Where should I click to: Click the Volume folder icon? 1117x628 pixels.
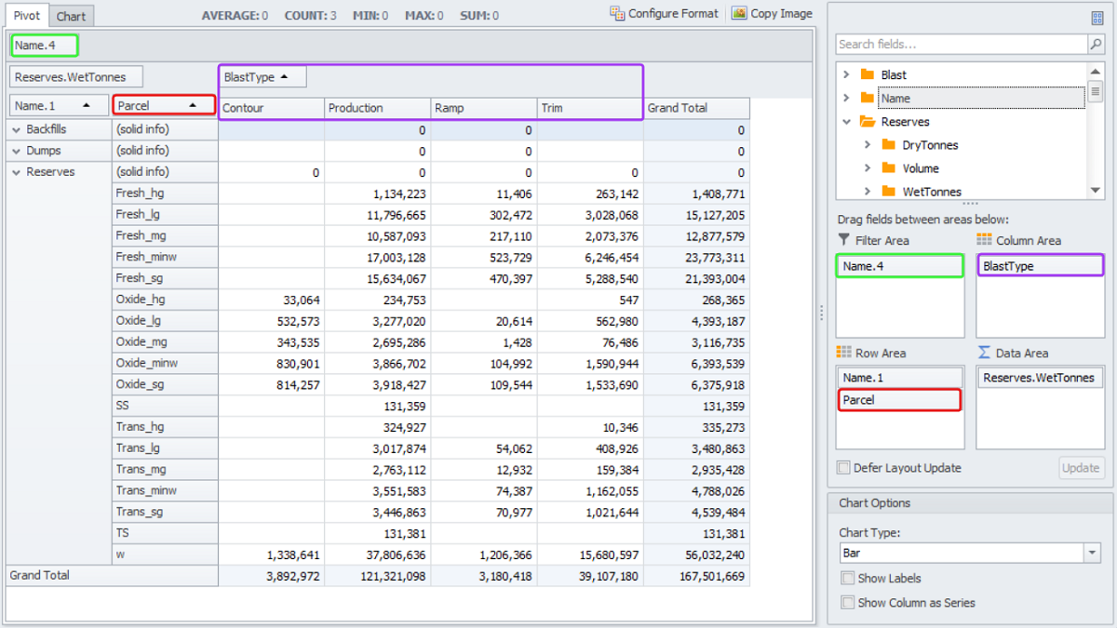coord(888,168)
